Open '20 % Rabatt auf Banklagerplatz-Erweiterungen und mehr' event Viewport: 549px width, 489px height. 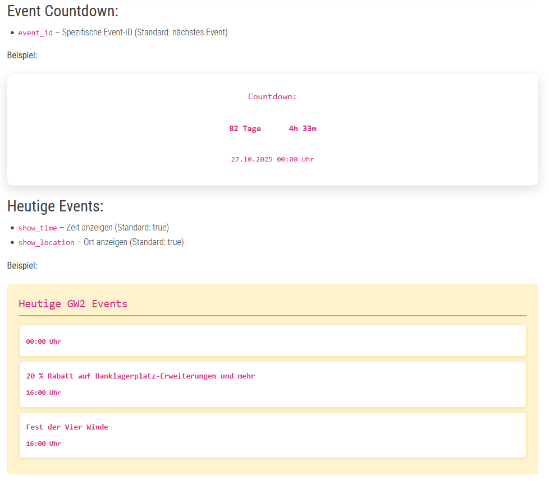141,376
